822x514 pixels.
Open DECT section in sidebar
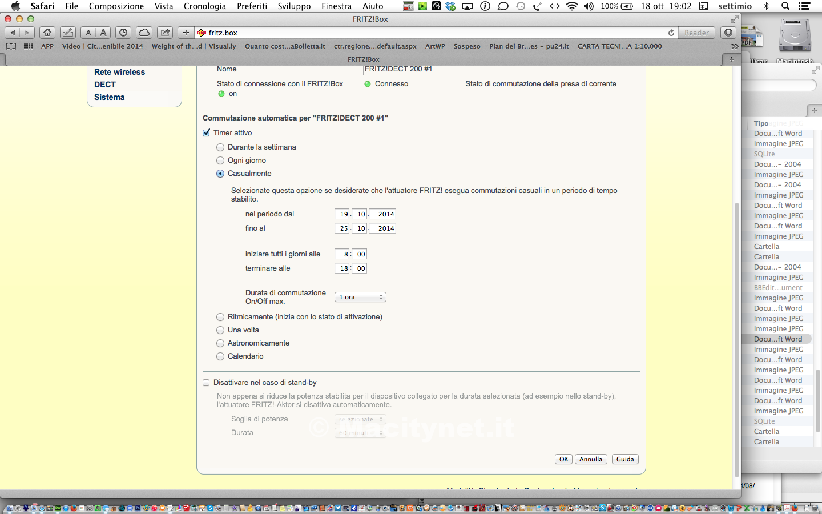point(105,85)
